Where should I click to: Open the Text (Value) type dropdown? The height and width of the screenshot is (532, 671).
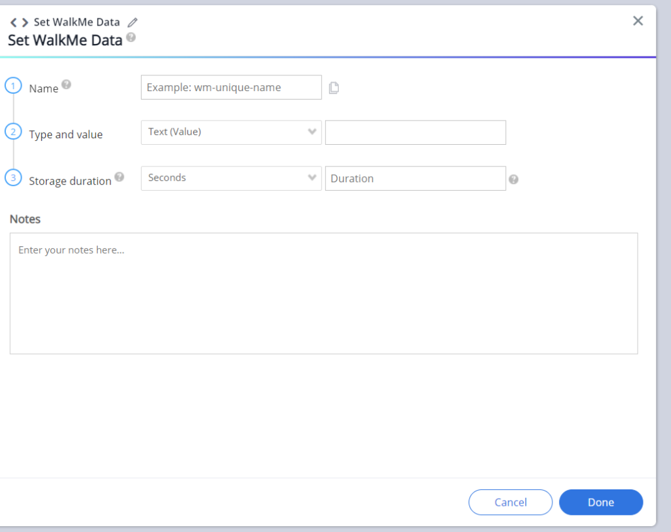[x=231, y=132]
